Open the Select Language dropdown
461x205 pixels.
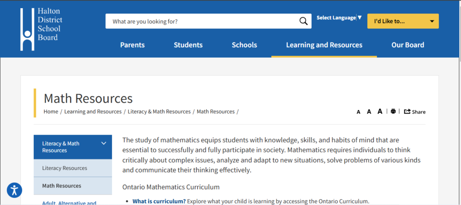[339, 18]
